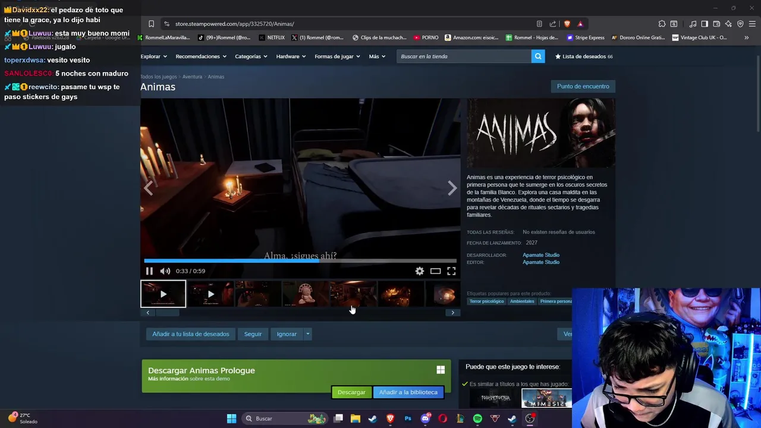Expand the Hardware menu
Viewport: 761px width, 428px height.
pos(291,56)
